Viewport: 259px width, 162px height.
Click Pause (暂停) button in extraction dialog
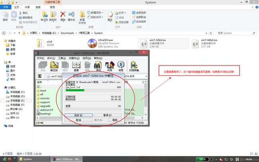(108, 115)
